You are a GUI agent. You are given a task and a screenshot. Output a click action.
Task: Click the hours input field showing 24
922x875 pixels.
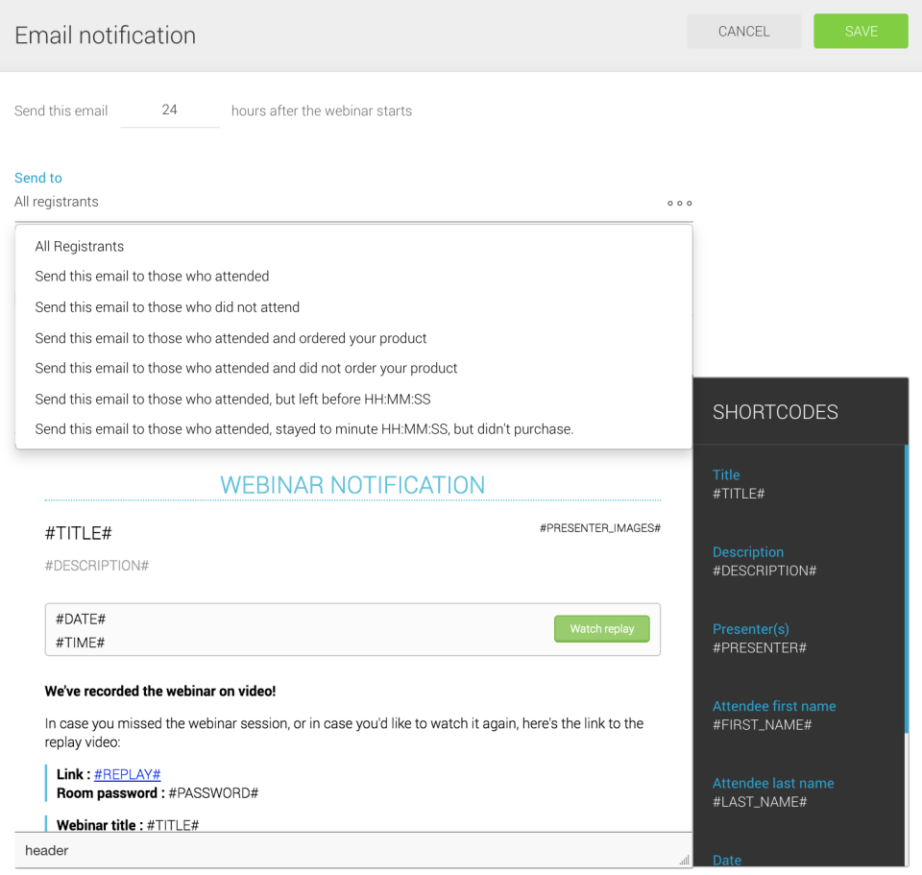(x=170, y=110)
